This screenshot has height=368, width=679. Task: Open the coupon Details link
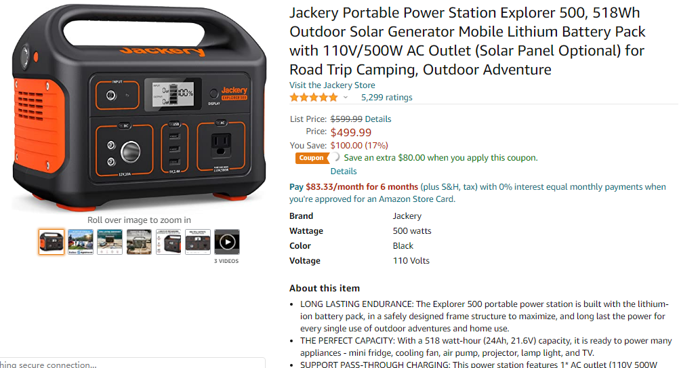pos(344,171)
